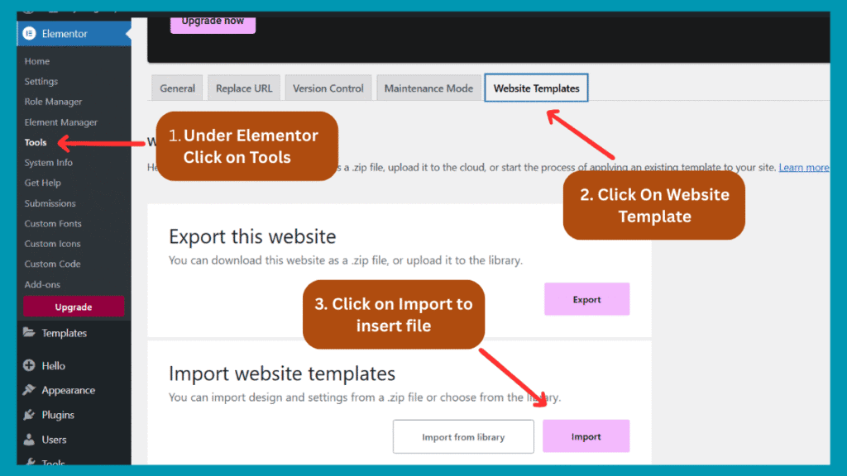Open Role Manager submenu item
Viewport: 847px width, 476px height.
point(53,102)
